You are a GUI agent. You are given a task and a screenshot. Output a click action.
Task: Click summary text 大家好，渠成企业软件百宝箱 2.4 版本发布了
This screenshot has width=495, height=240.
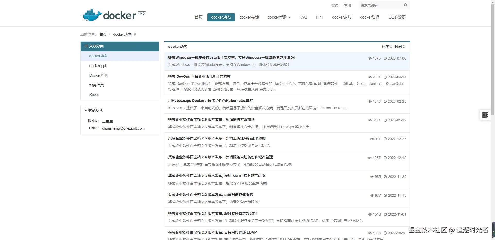[230, 164]
